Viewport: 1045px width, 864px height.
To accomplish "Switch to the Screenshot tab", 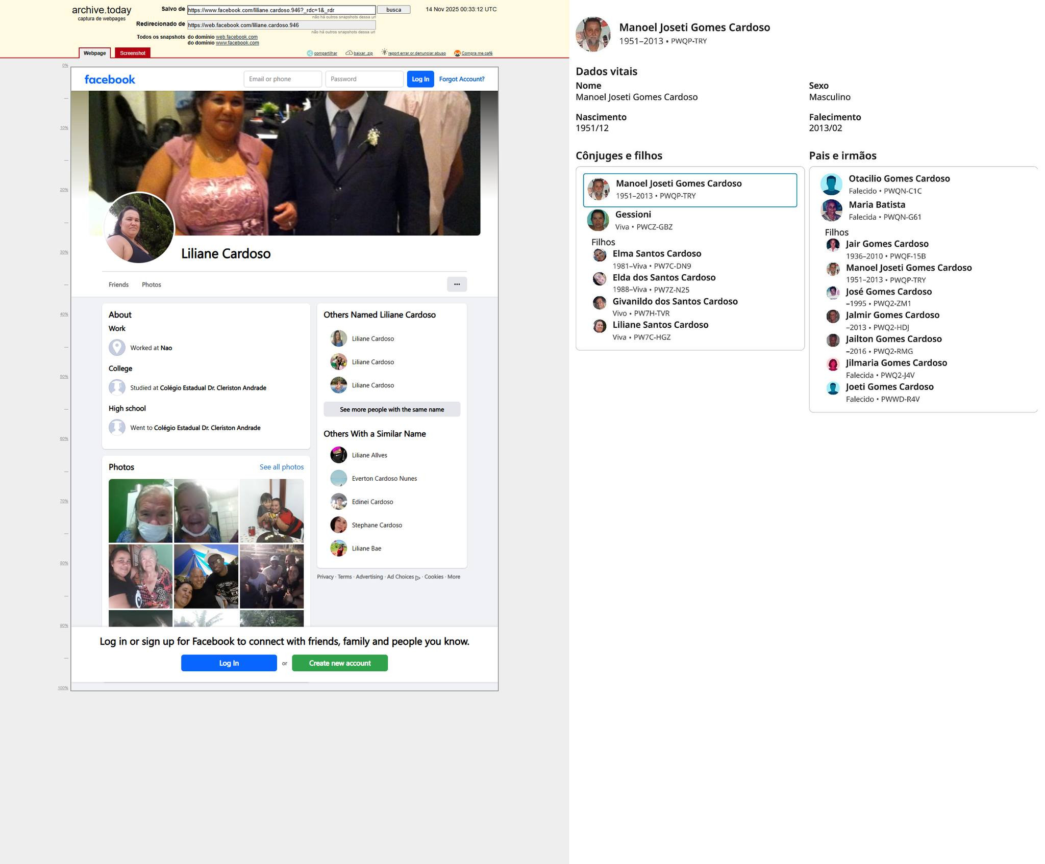I will coord(133,53).
